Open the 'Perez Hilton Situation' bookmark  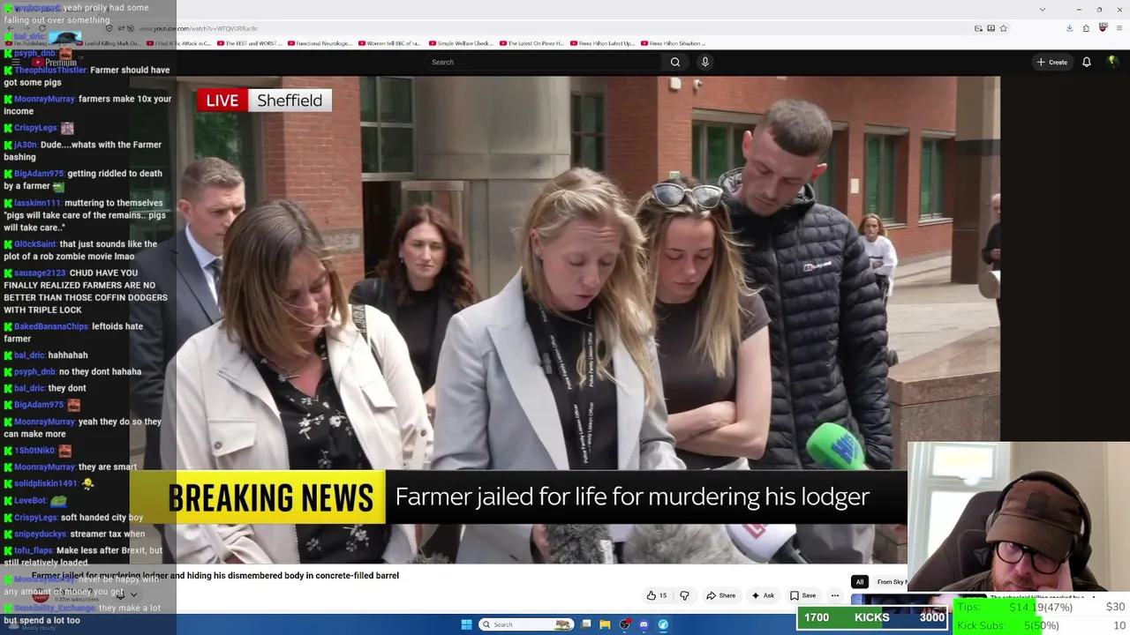point(673,43)
